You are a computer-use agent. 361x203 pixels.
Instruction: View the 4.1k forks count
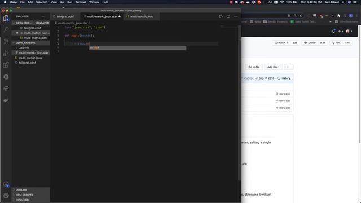(347, 43)
